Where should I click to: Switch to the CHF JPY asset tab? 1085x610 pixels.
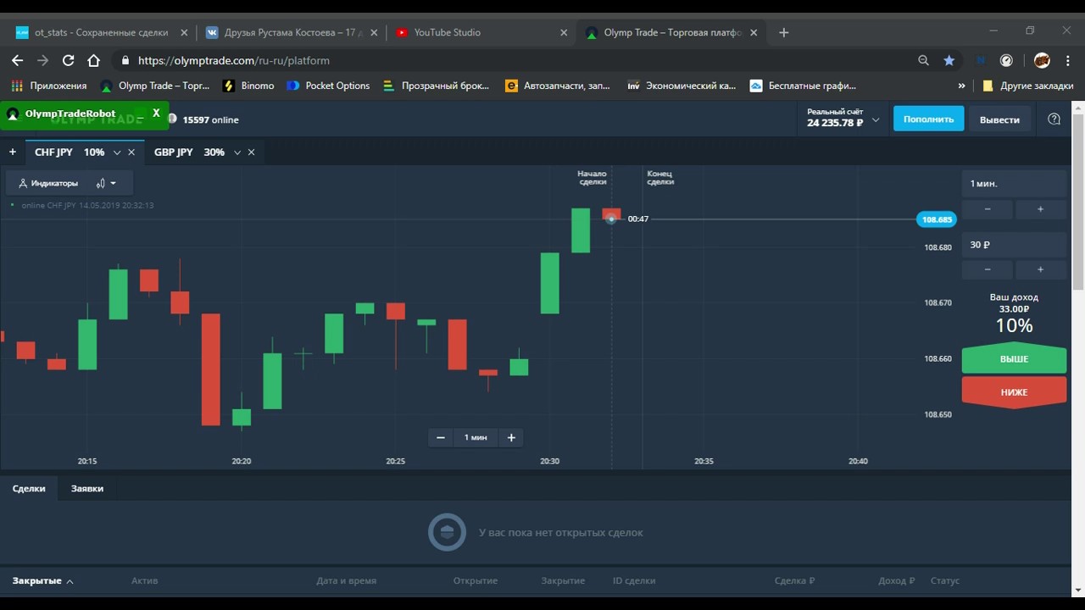click(x=70, y=152)
